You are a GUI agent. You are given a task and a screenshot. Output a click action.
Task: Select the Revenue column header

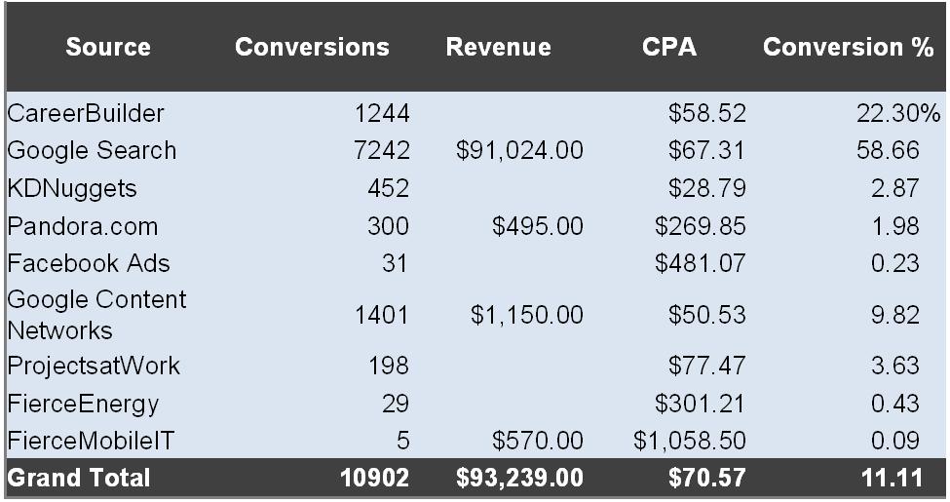498,48
